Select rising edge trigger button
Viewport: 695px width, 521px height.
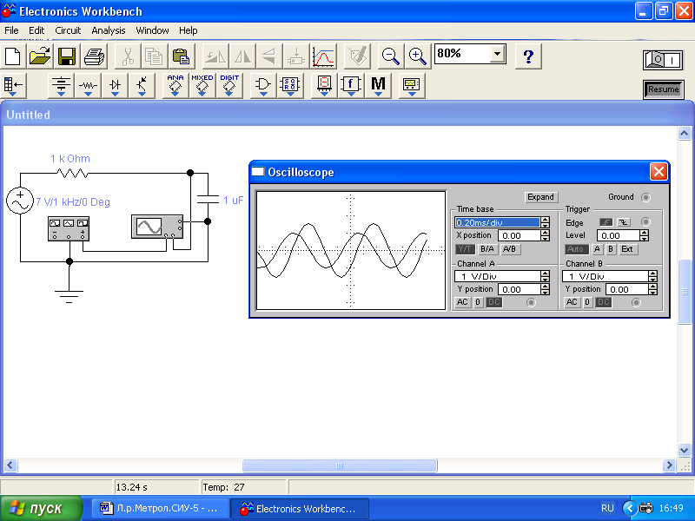click(606, 222)
